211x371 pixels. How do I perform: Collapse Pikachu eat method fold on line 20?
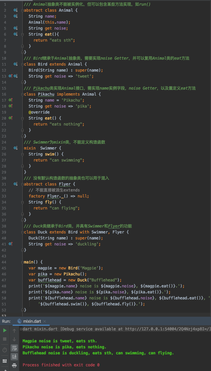coord(22,118)
